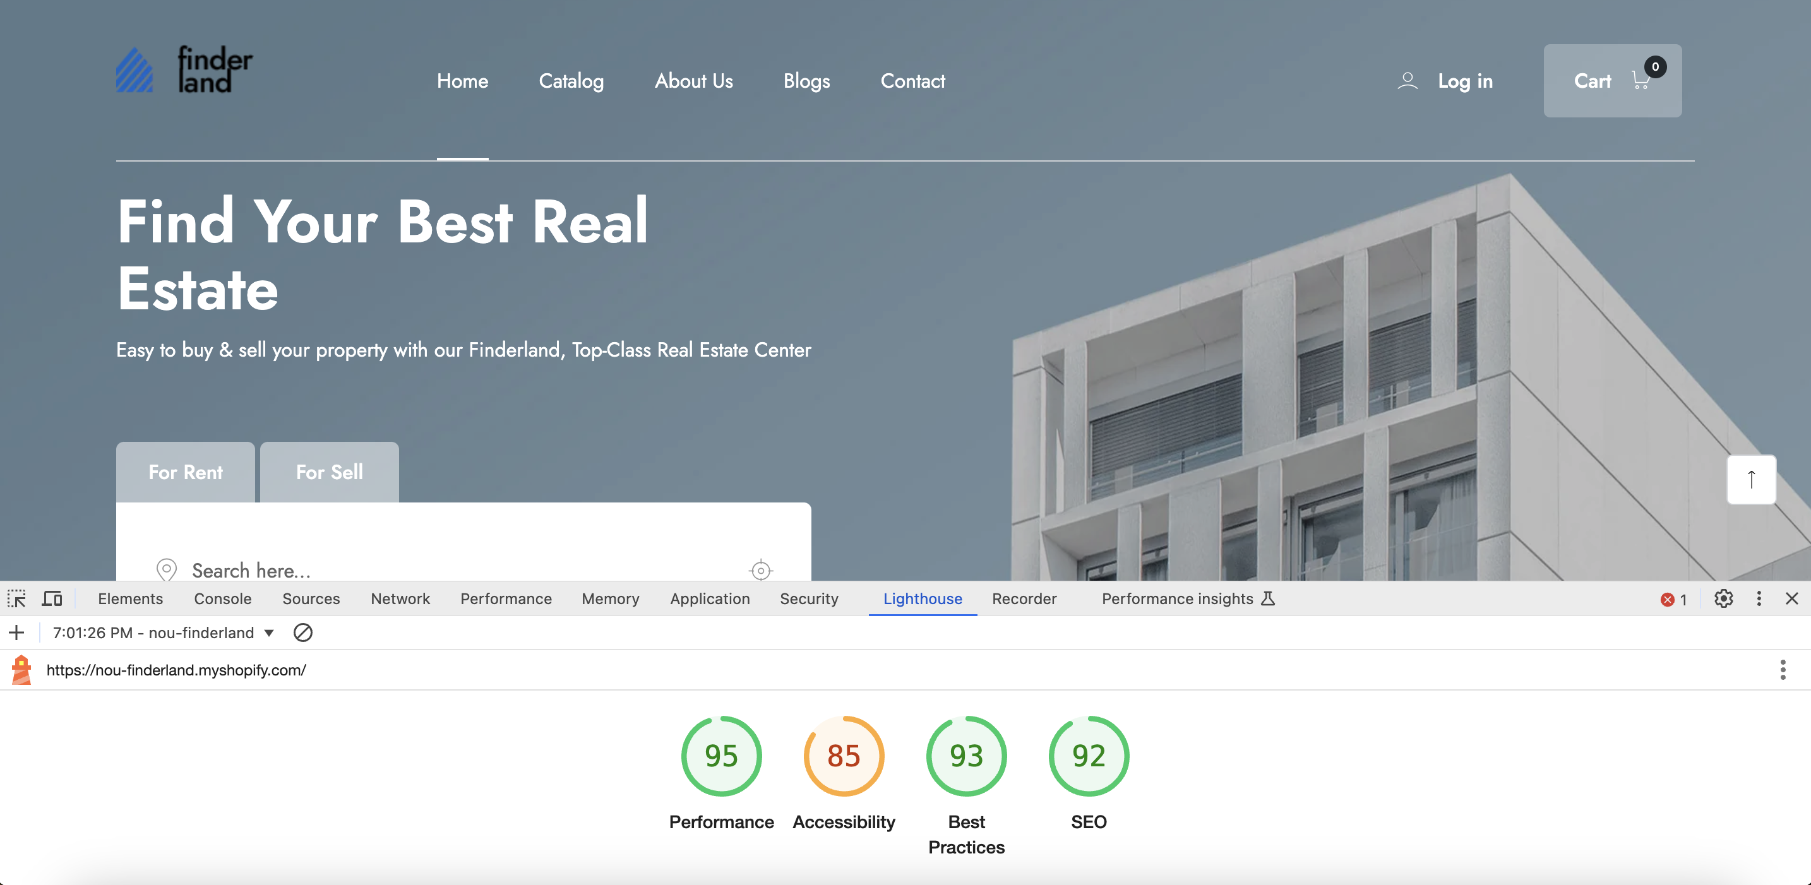Viewport: 1811px width, 885px height.
Task: Click the Finderland logo
Action: pos(184,69)
